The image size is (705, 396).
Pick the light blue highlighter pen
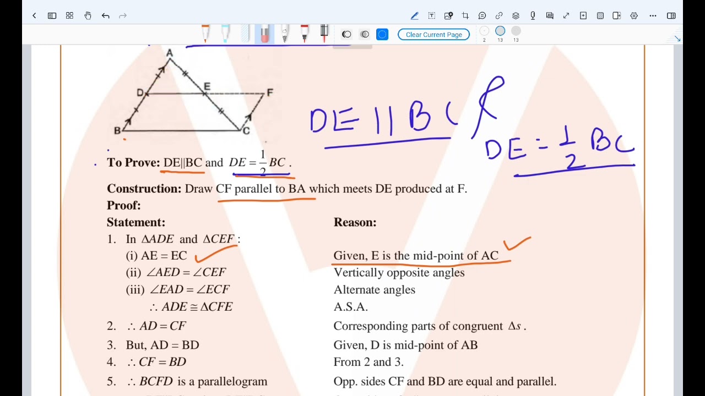(x=225, y=34)
